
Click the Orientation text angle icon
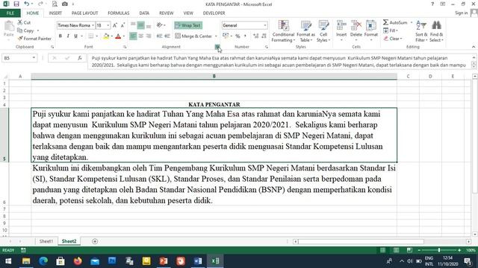[x=159, y=25]
